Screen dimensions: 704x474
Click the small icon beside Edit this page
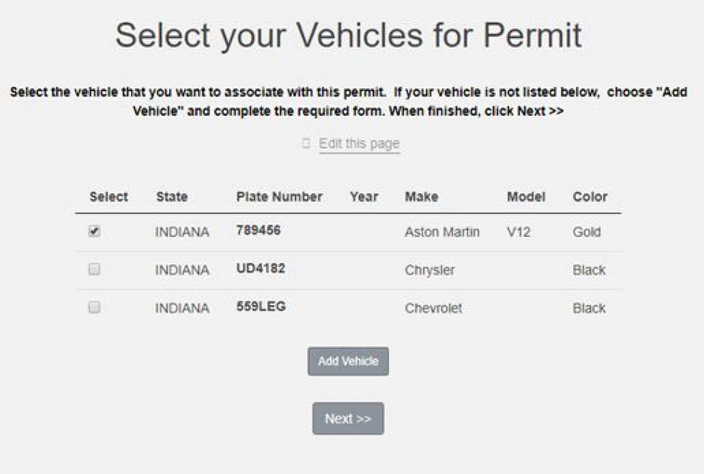click(x=306, y=144)
